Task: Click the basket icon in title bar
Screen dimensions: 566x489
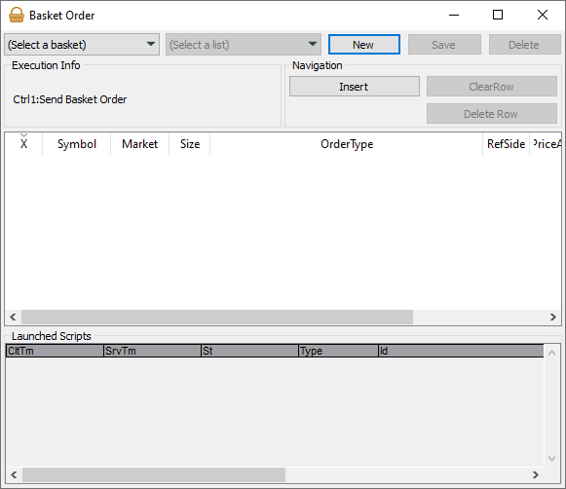Action: [x=17, y=16]
